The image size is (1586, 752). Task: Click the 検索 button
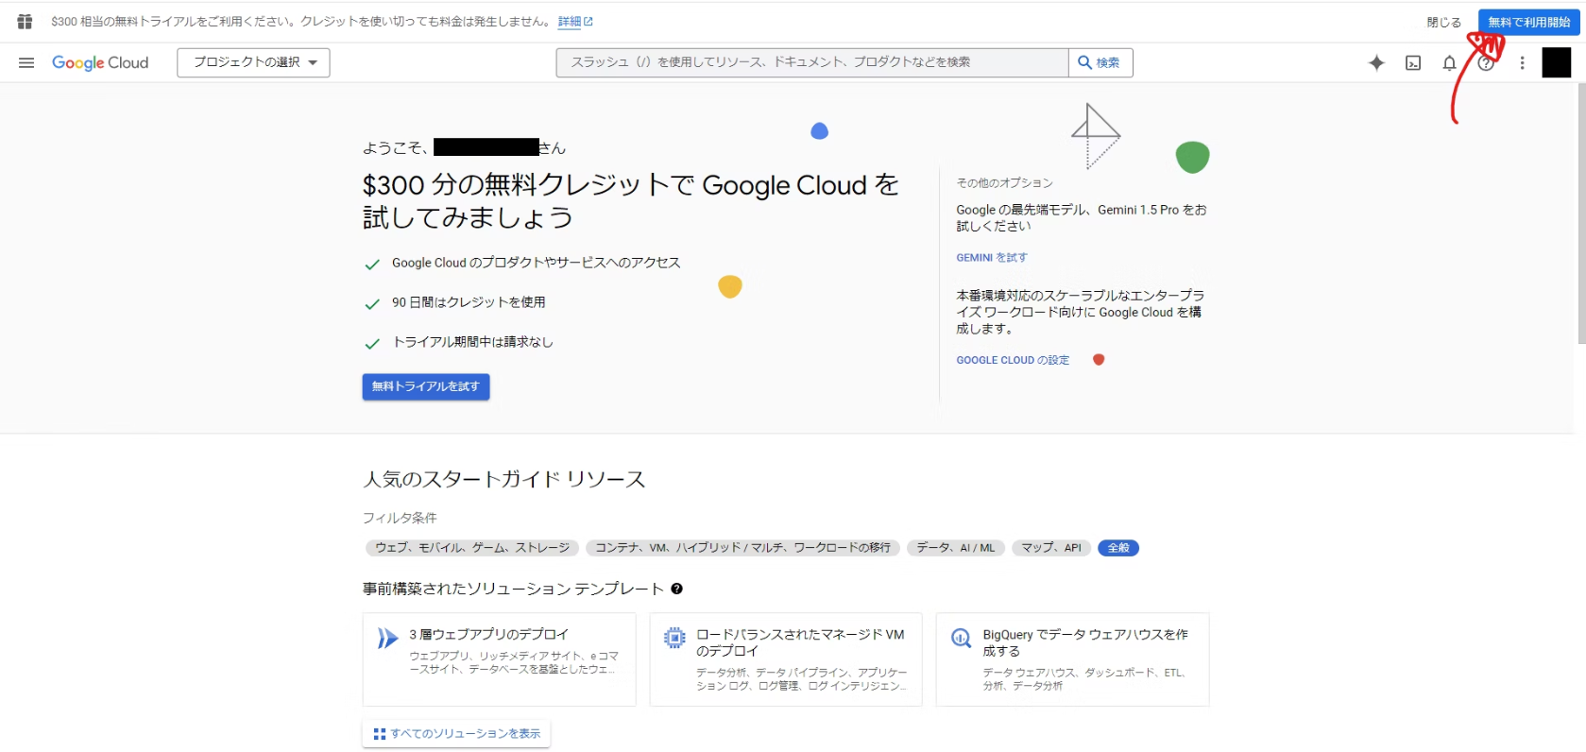(x=1100, y=62)
